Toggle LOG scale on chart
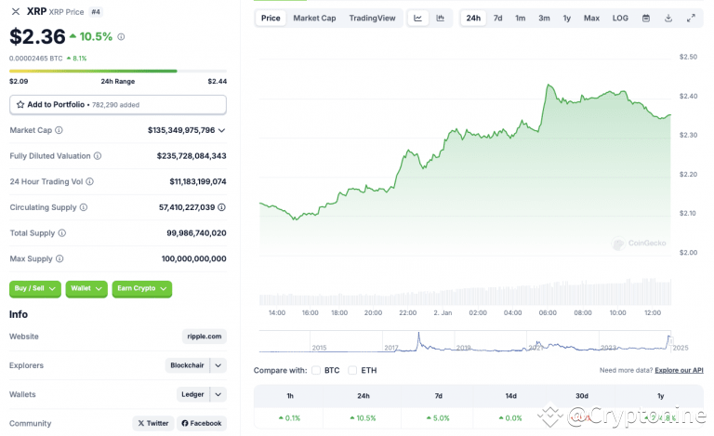 coord(620,19)
